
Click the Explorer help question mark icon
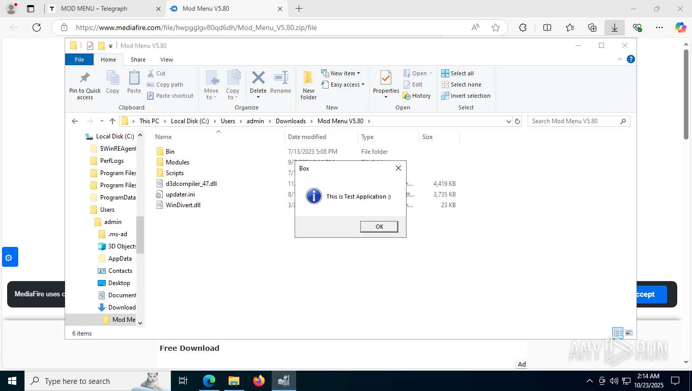click(631, 60)
